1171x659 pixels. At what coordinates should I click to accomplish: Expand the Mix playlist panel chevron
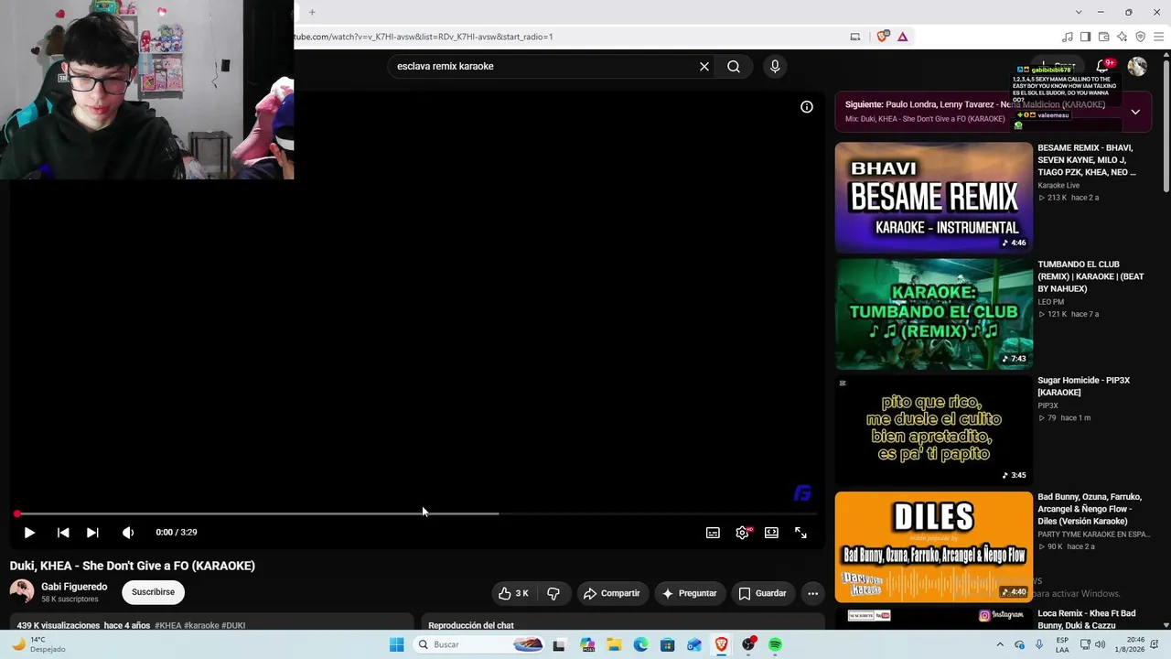click(1135, 112)
